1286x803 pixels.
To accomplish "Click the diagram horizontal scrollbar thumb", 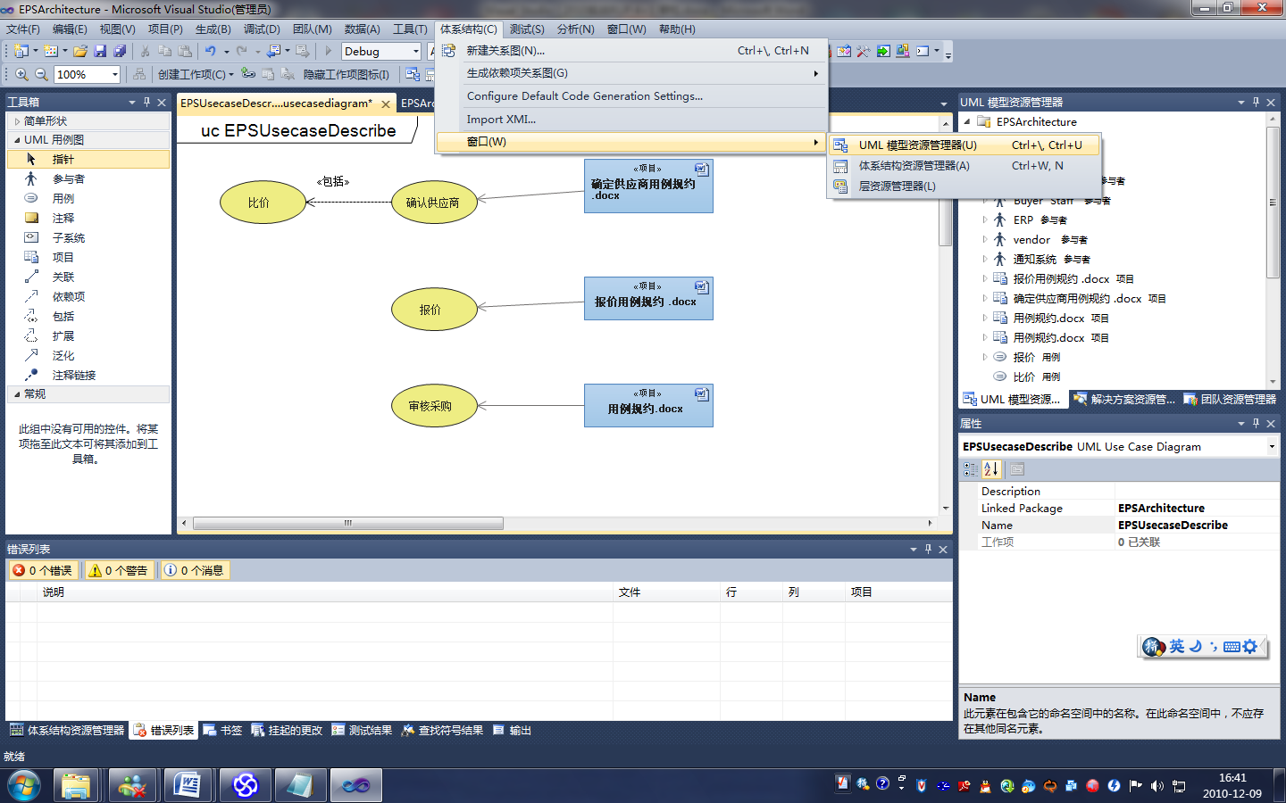I will (348, 523).
